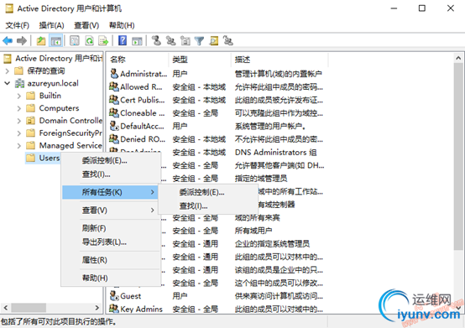Click the green Refresh toolbar icon
The image size is (465, 328).
point(89,40)
